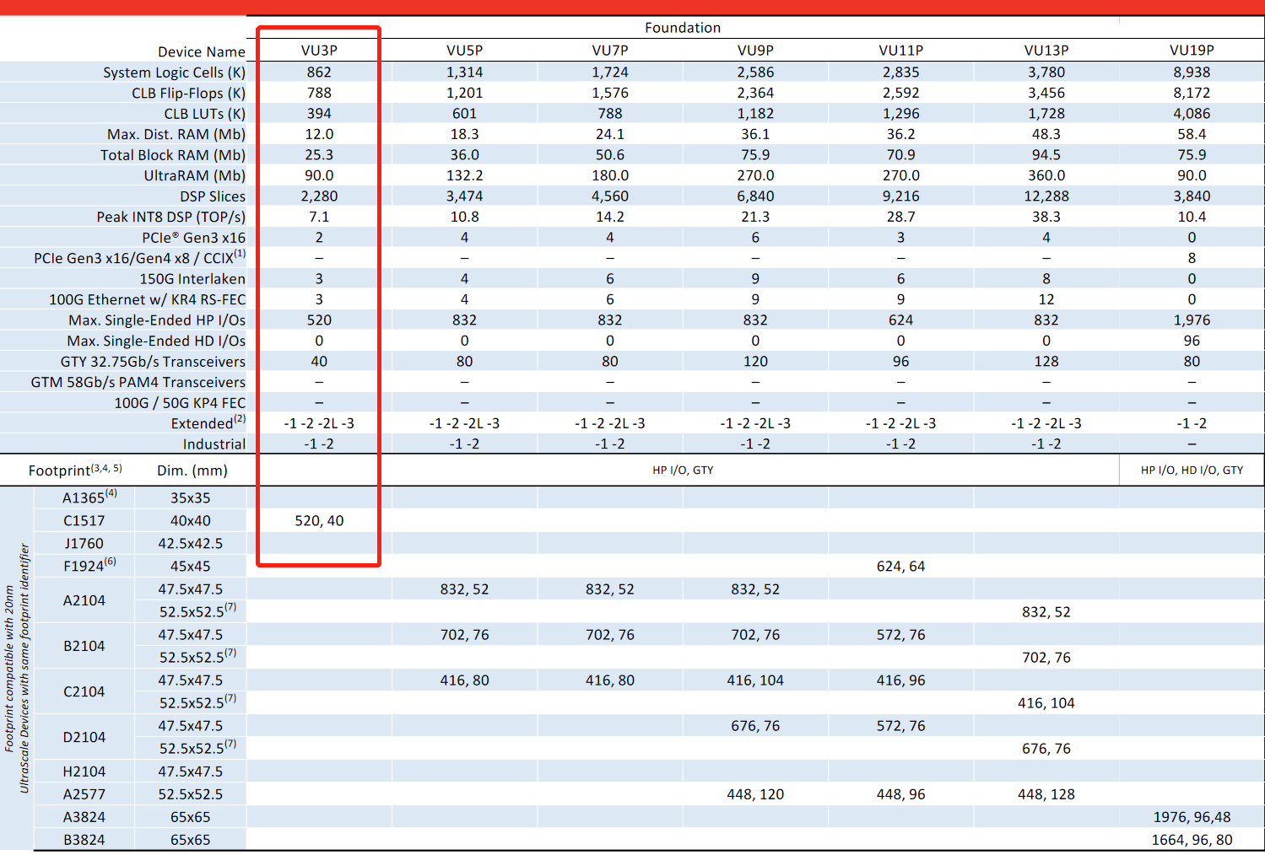The width and height of the screenshot is (1265, 855).
Task: Click the Max. Single-Ended HD I/Os label
Action: [156, 341]
